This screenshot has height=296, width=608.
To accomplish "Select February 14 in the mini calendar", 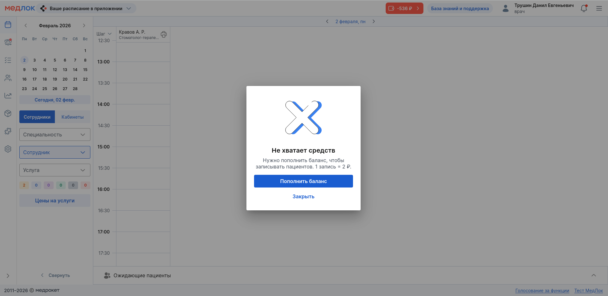I will click(75, 70).
